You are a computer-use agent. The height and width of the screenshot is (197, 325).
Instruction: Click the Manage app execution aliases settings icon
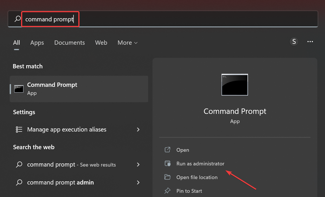(19, 130)
